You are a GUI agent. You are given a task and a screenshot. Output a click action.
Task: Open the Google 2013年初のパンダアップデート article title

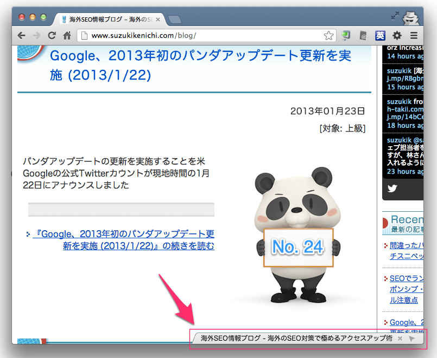(200, 66)
